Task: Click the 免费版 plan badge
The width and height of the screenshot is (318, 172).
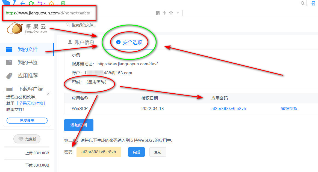Action: (27, 139)
